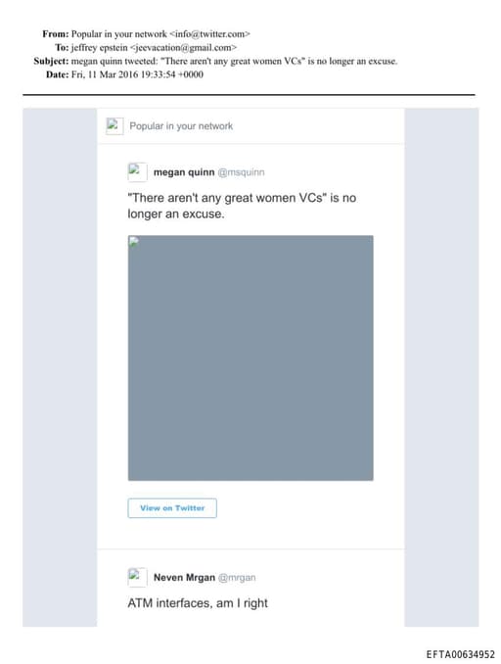The width and height of the screenshot is (501, 664).
Task: Click Neven Mrgan's broken avatar image
Action: tap(137, 577)
